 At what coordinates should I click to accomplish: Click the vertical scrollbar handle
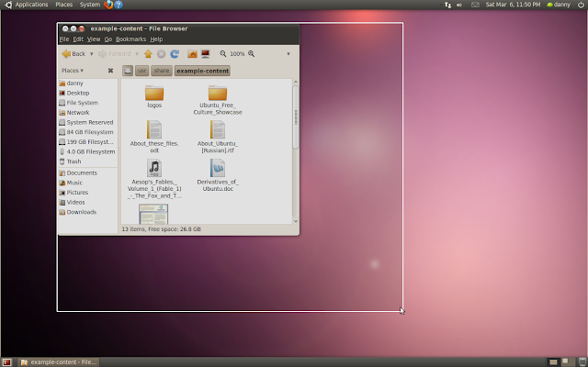click(296, 117)
